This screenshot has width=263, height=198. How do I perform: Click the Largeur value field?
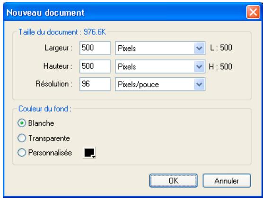[95, 48]
